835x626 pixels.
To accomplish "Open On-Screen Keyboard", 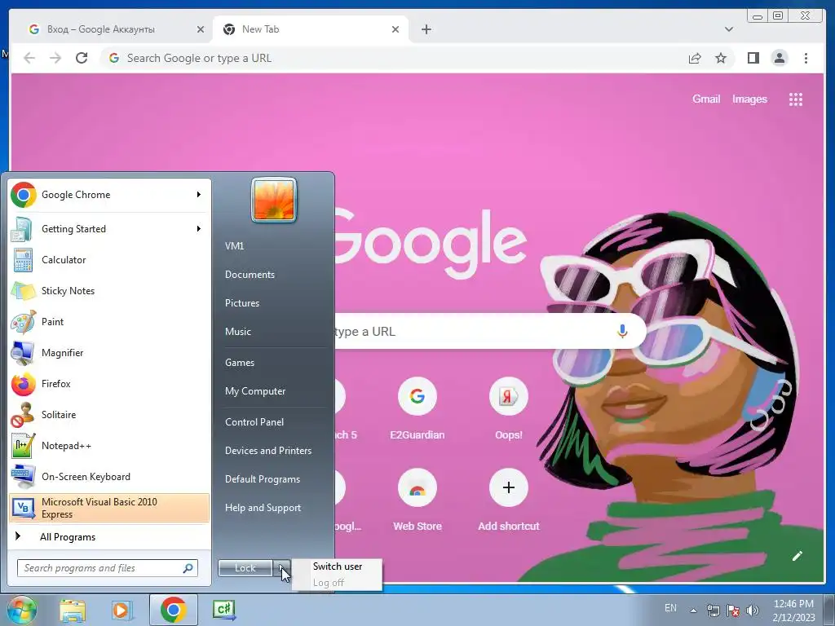I will (x=109, y=476).
